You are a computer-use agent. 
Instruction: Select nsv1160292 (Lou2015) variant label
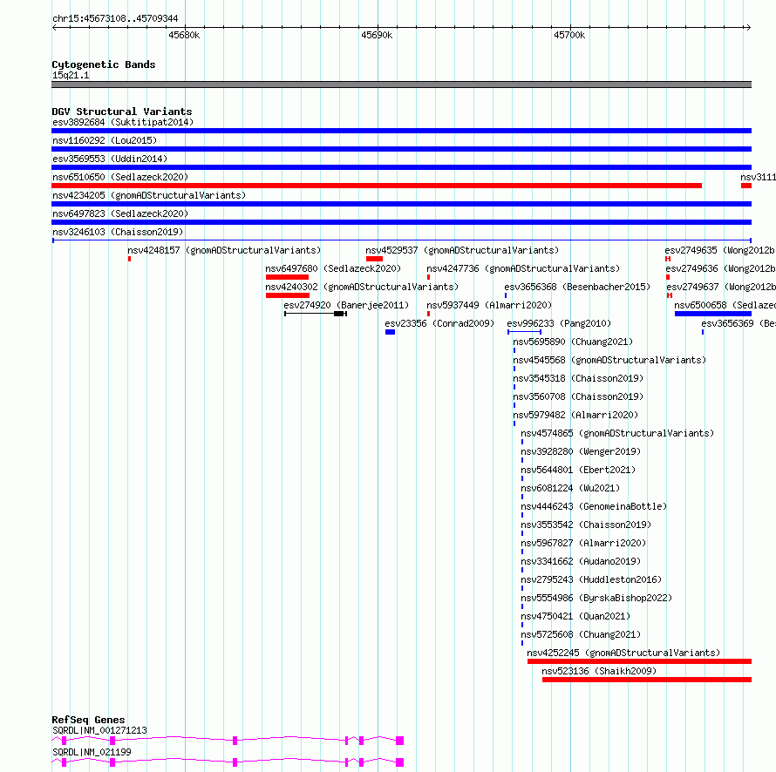tap(105, 140)
